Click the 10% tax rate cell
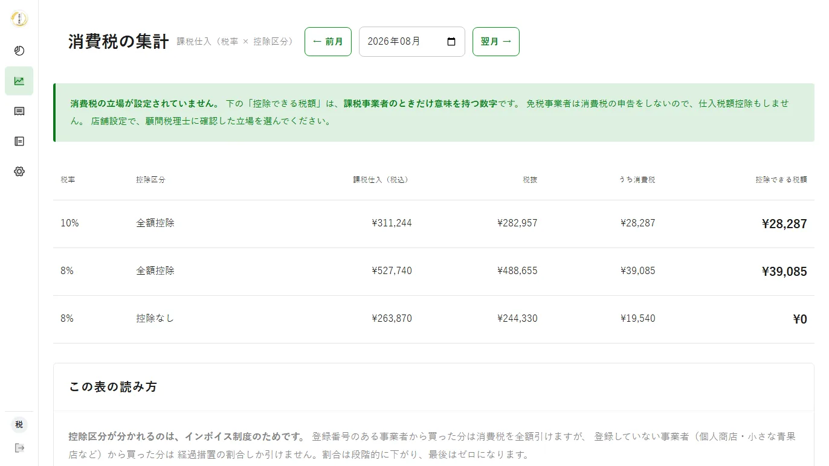829x466 pixels. pos(69,223)
